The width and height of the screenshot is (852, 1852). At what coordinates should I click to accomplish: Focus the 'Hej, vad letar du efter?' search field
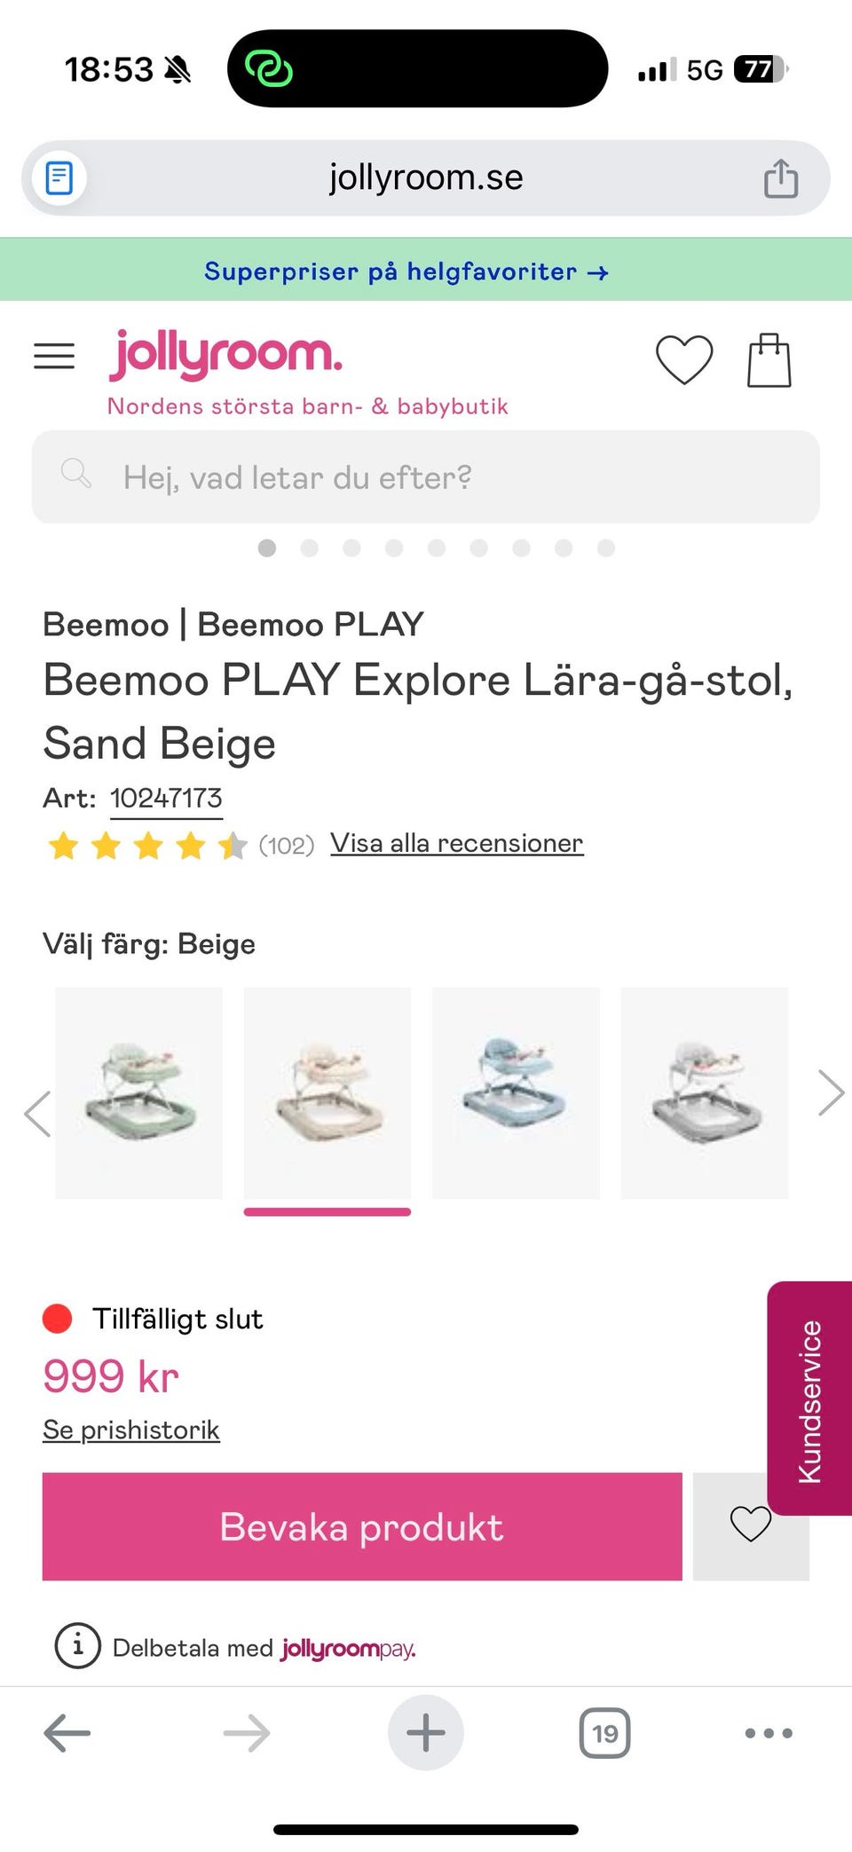426,477
